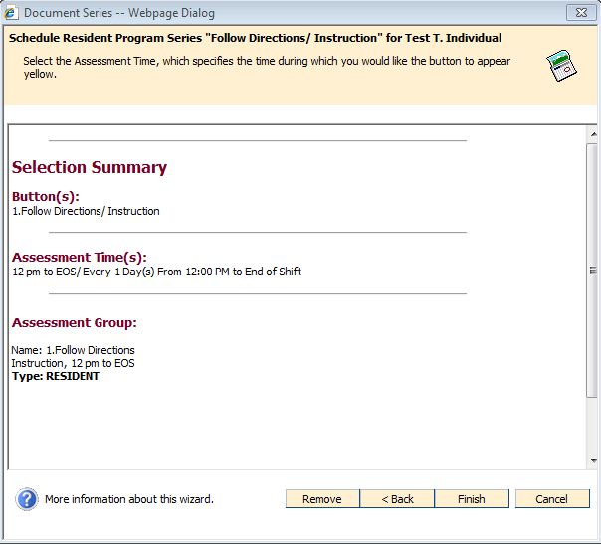
Task: Click the Button(s) section heading
Action: coord(46,196)
